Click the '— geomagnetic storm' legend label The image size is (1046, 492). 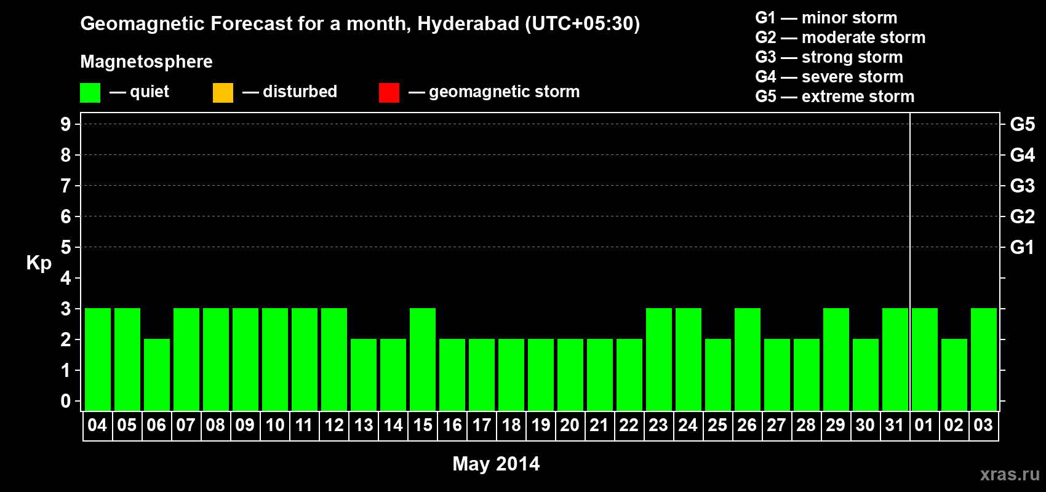[x=494, y=92]
